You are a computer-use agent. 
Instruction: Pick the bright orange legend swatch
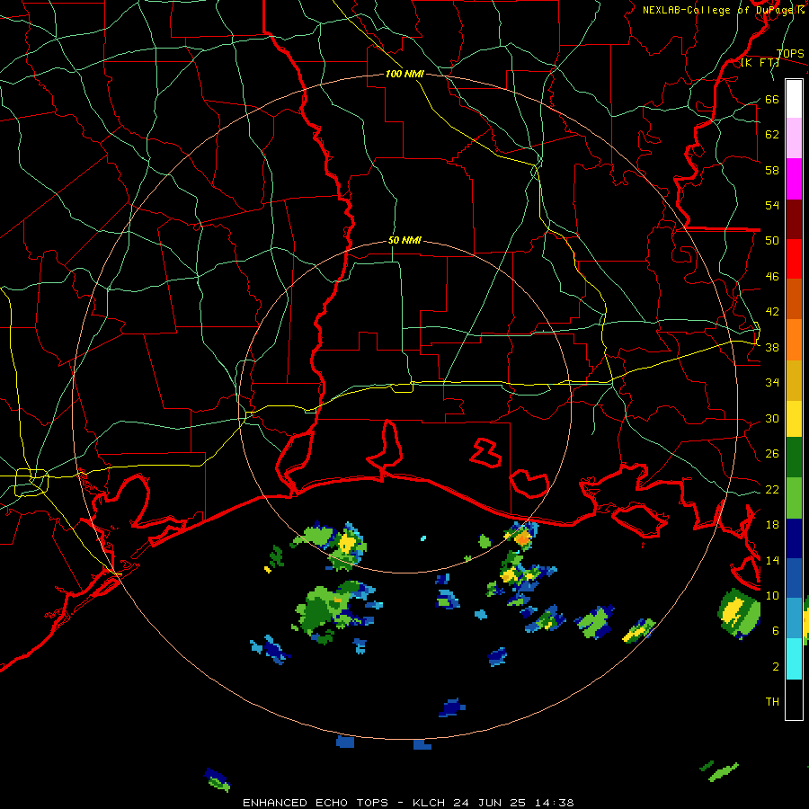794,340
